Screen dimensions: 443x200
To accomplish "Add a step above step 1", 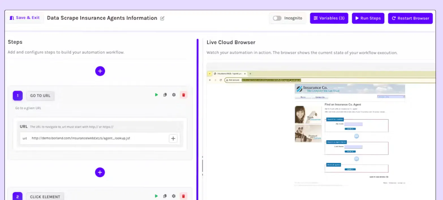I will coord(100,71).
